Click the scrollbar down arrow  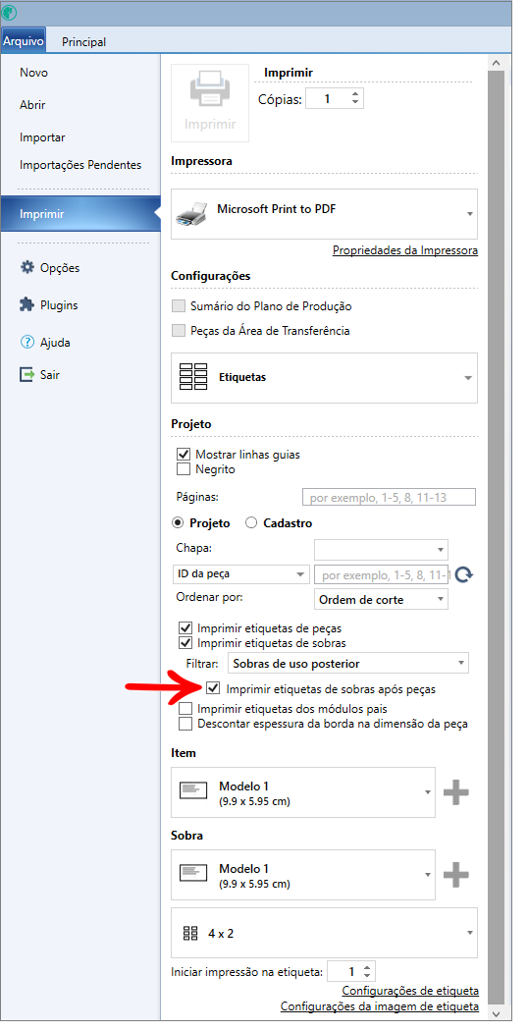[497, 1013]
